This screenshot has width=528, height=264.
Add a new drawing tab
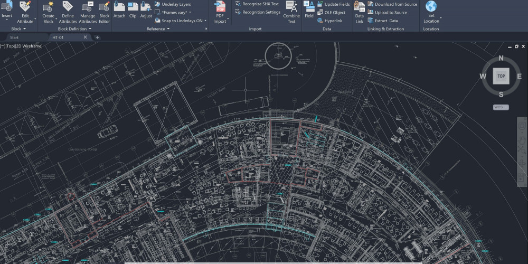(97, 37)
